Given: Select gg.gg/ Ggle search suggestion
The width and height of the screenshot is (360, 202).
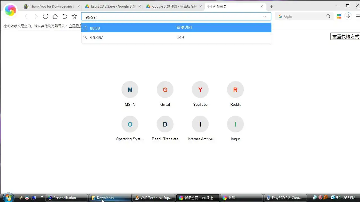Looking at the screenshot, I should 176,37.
